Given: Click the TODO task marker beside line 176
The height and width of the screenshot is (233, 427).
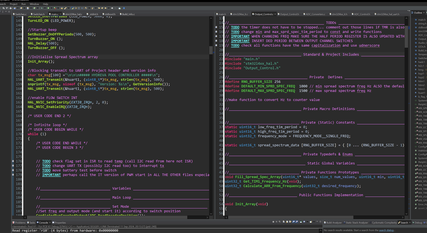Looking at the screenshot, I should point(13,161).
